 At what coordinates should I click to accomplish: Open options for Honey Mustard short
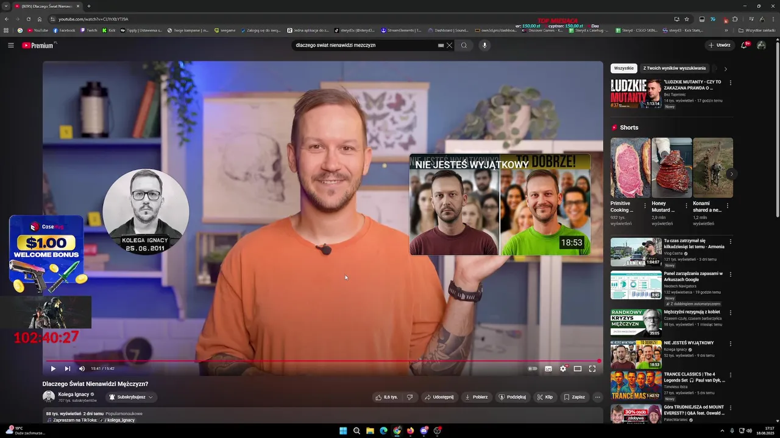tap(686, 206)
